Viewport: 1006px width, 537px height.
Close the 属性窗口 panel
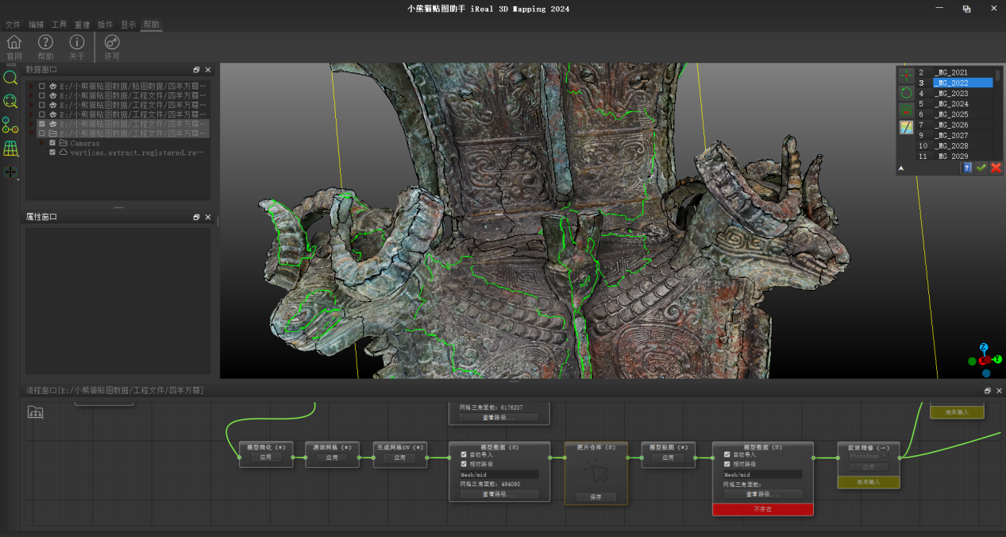(x=208, y=217)
